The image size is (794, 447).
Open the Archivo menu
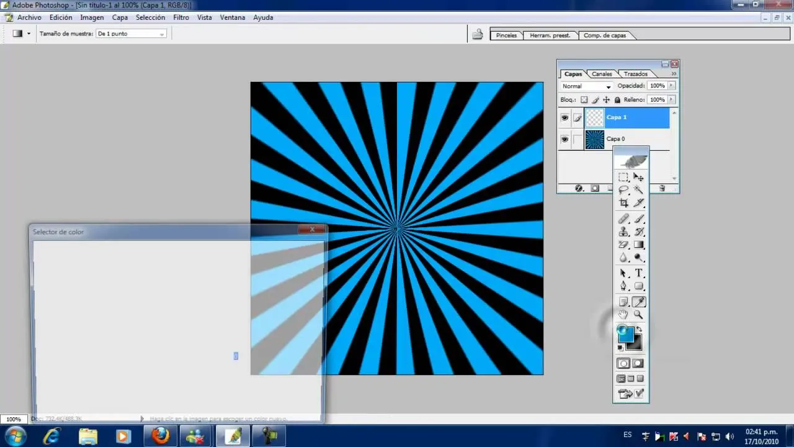tap(29, 17)
